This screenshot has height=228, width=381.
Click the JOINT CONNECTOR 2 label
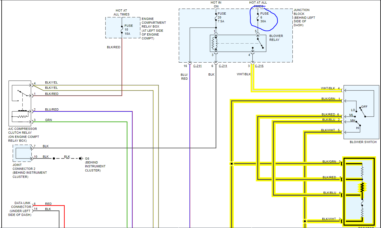(30, 171)
